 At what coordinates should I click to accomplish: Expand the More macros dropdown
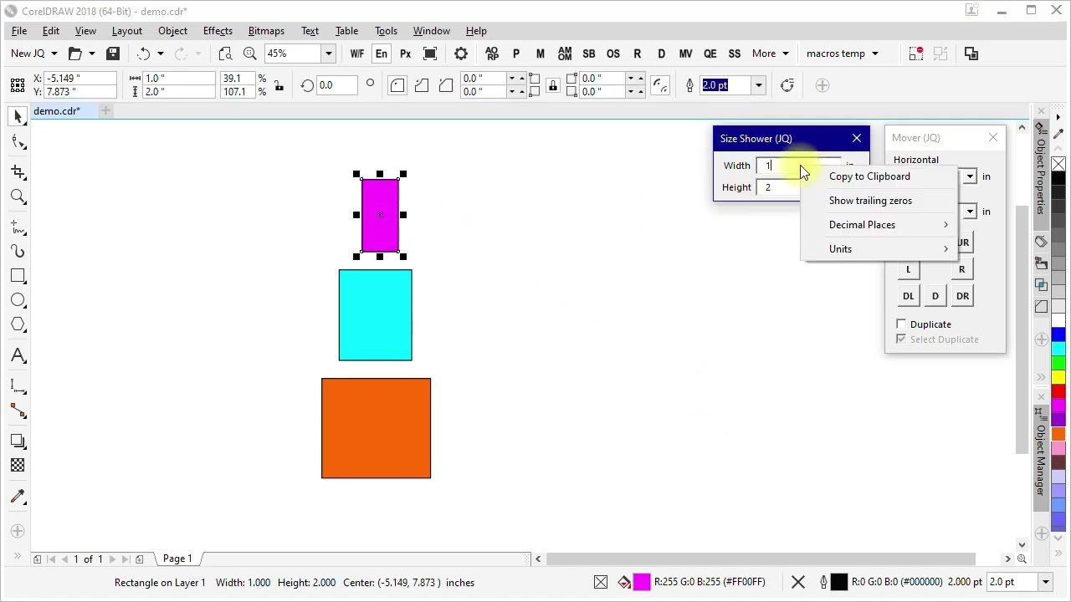(771, 54)
